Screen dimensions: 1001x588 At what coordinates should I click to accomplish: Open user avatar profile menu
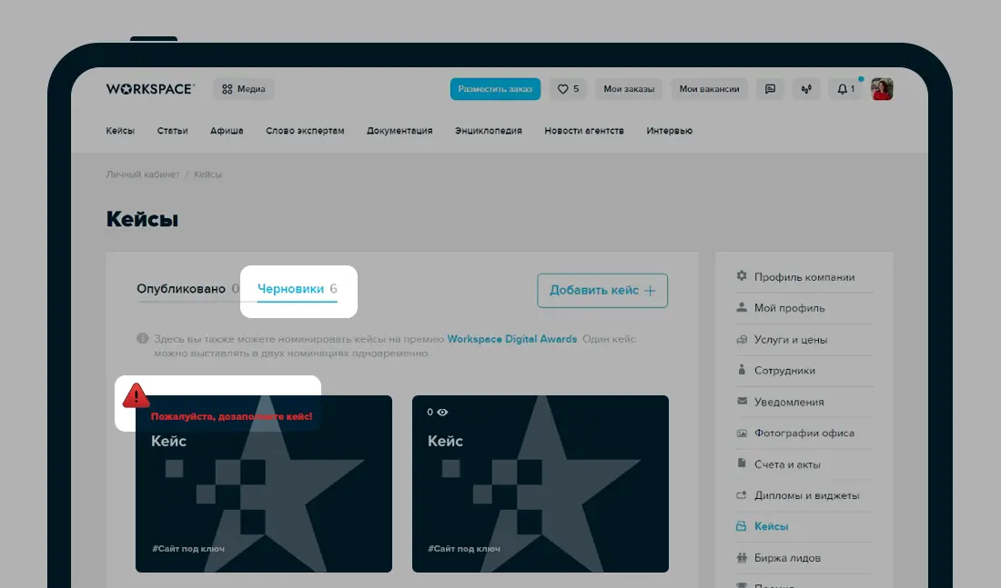pyautogui.click(x=882, y=89)
